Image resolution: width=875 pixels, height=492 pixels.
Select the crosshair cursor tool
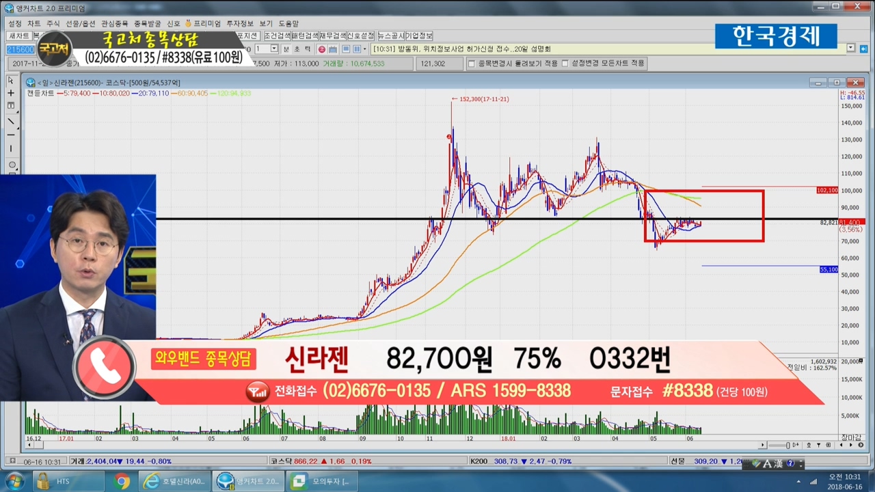pyautogui.click(x=11, y=93)
